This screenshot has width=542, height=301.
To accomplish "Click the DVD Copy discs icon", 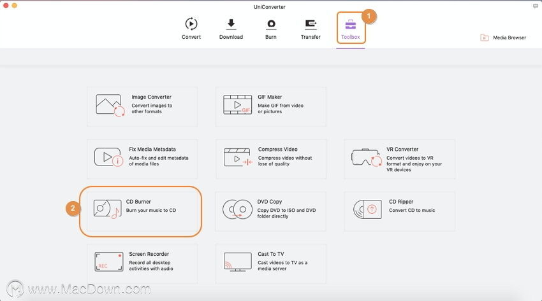I will pyautogui.click(x=237, y=209).
